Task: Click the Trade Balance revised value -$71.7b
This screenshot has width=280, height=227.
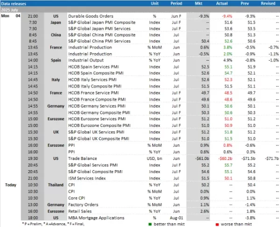Action: click(272, 158)
